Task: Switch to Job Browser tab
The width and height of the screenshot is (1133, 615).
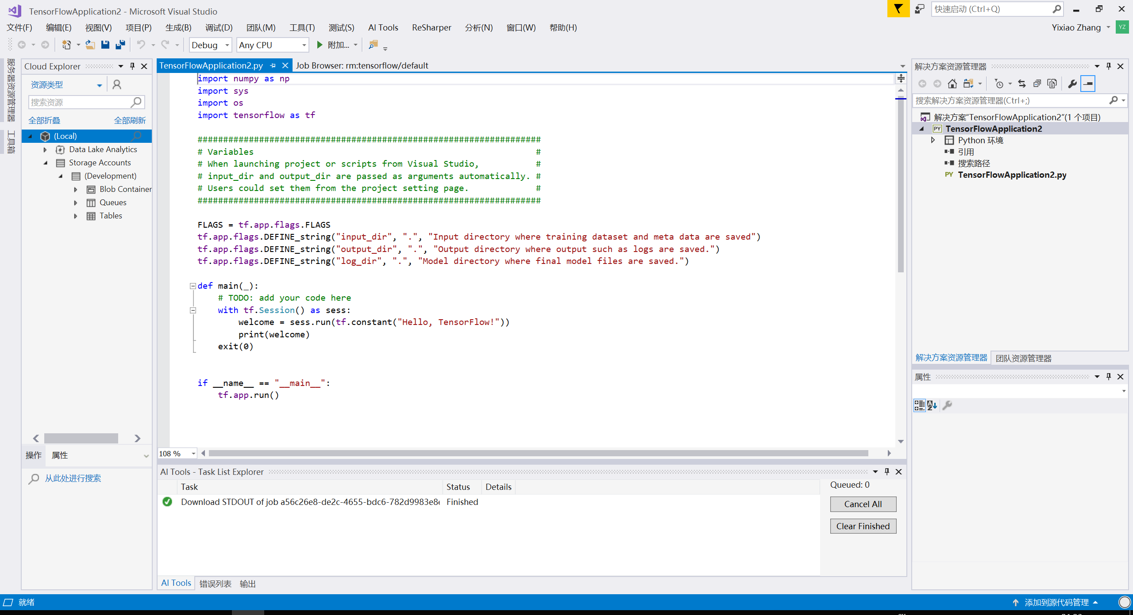Action: pos(362,65)
